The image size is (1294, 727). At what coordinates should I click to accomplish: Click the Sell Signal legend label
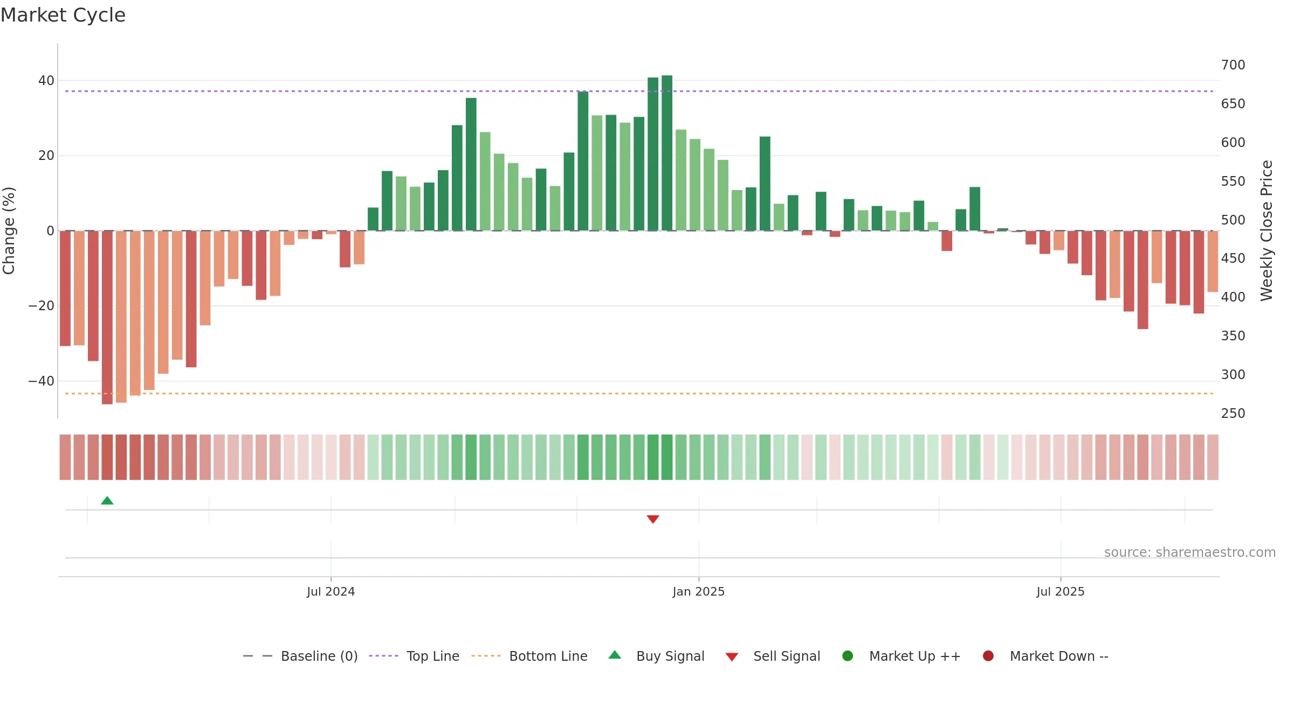(x=787, y=656)
